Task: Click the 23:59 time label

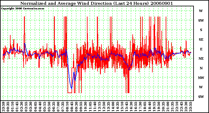Action: 3,107
